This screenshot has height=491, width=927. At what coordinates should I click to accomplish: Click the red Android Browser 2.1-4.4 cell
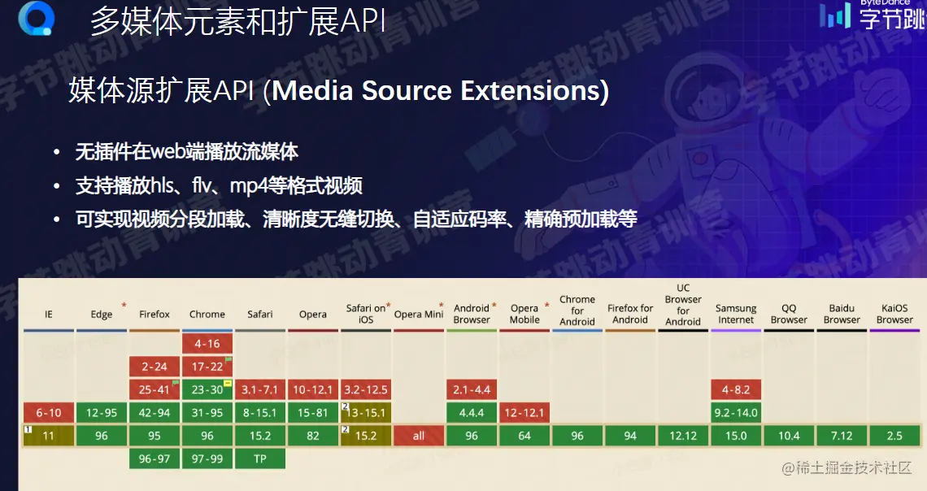coord(472,389)
